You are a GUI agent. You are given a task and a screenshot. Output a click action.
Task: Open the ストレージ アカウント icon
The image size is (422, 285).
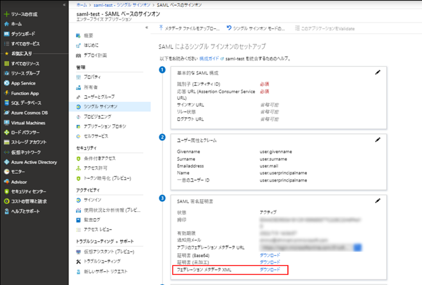[6, 142]
